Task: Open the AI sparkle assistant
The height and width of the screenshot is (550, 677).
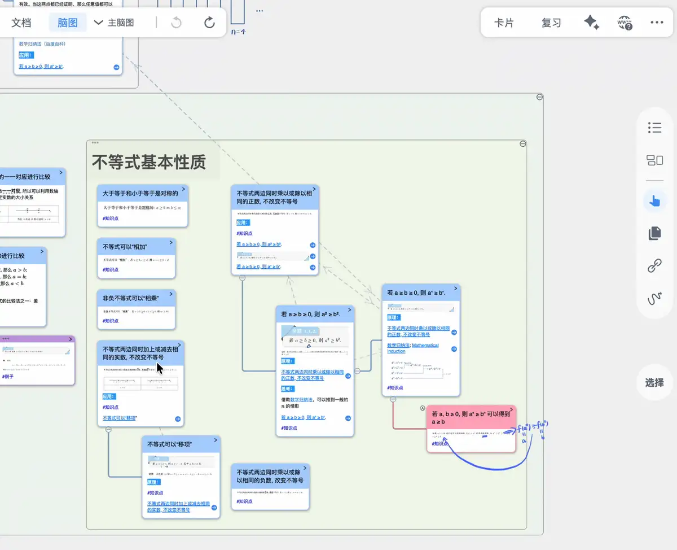Action: click(591, 23)
